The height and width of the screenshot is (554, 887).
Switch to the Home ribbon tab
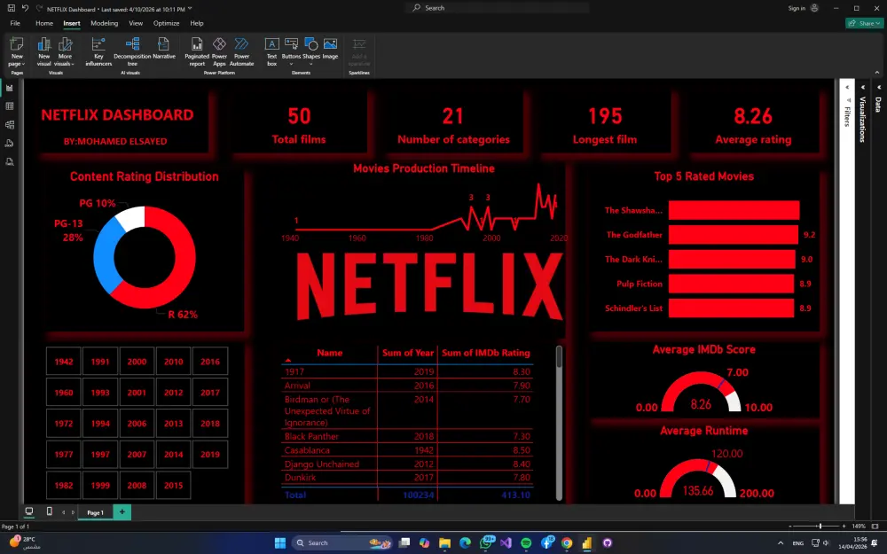(44, 23)
